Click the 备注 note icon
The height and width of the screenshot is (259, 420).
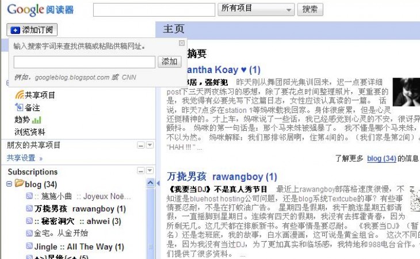(x=19, y=107)
